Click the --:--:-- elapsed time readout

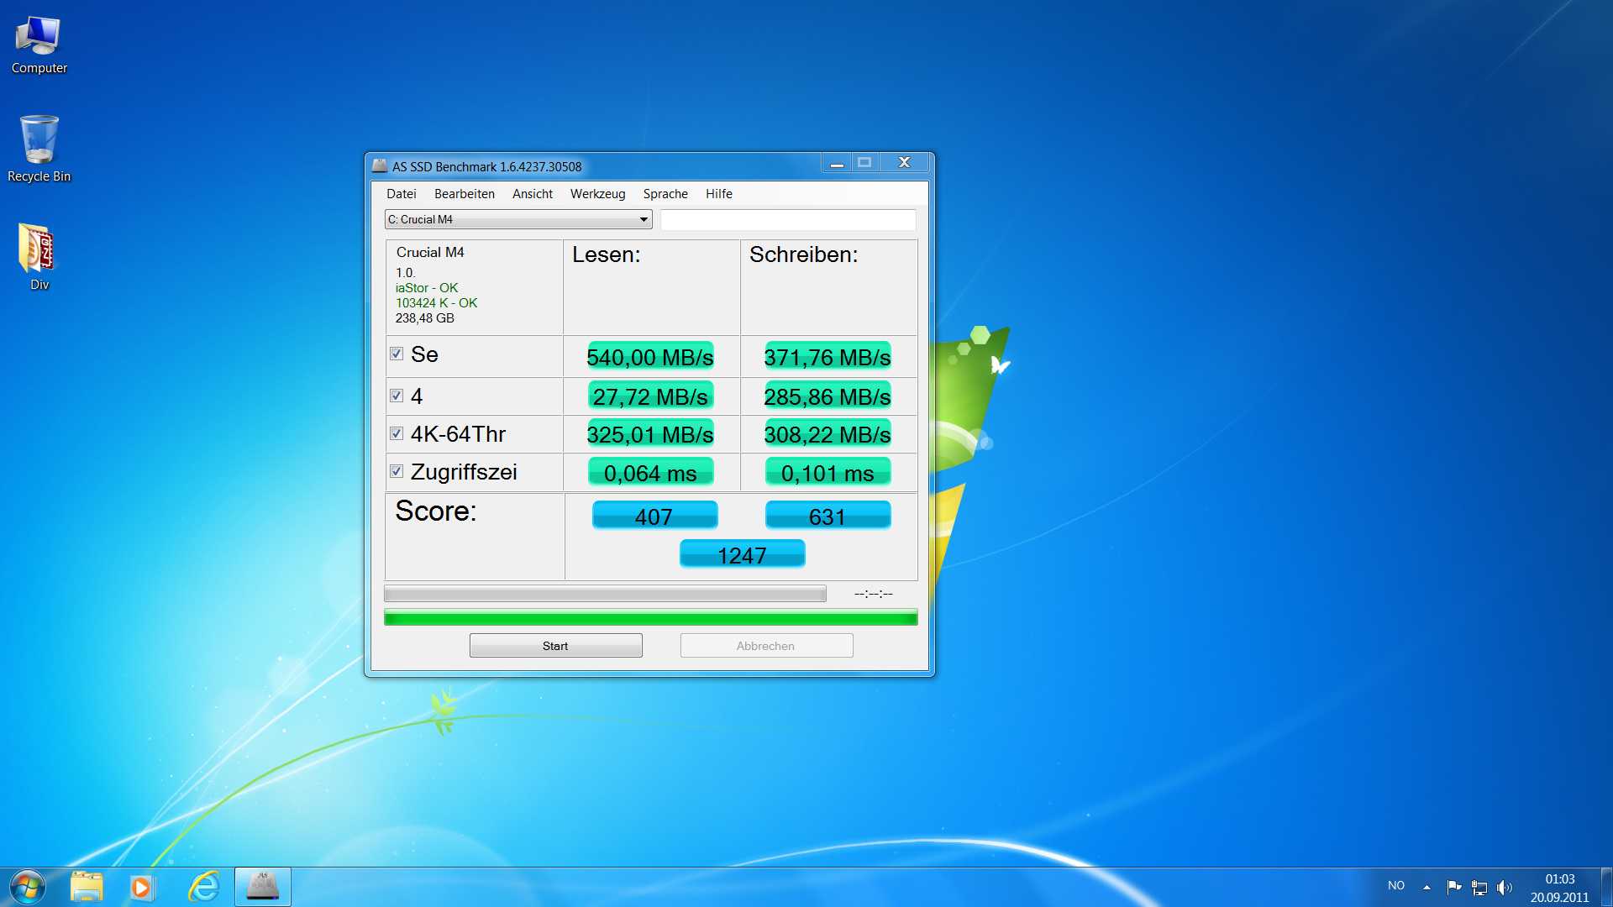[x=874, y=594]
